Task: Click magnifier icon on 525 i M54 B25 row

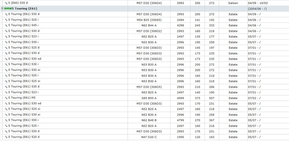Action: point(6,20)
